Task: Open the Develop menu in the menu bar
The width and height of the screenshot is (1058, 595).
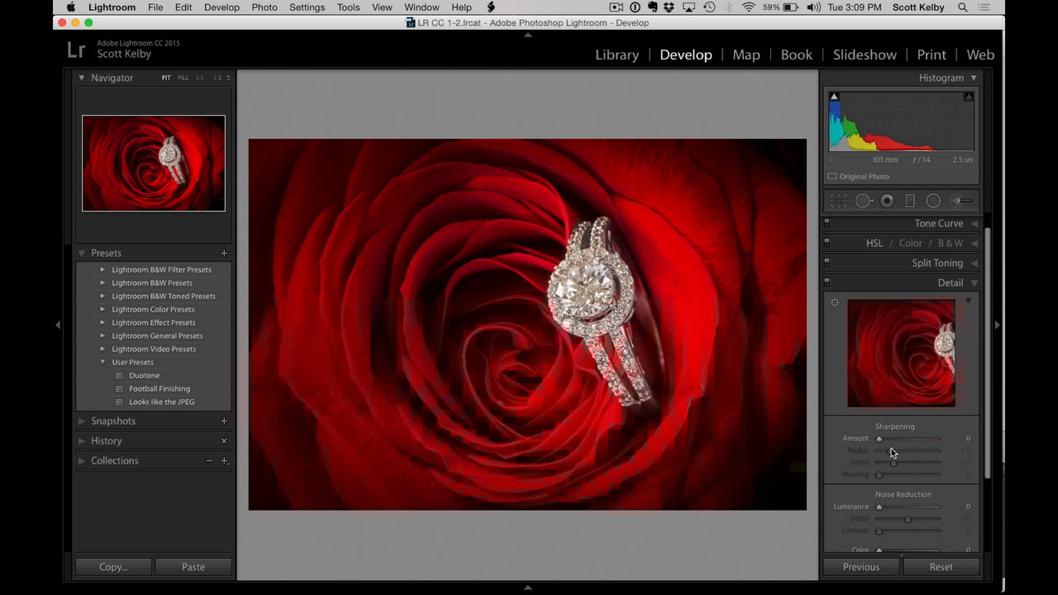Action: click(222, 7)
